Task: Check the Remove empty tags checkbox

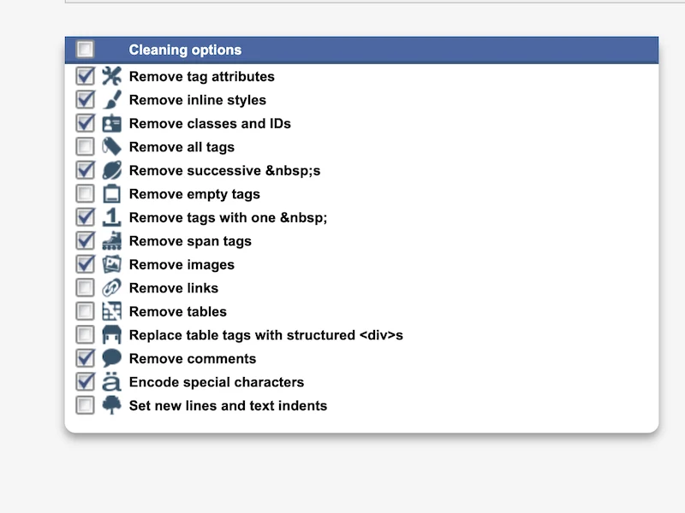Action: point(85,194)
